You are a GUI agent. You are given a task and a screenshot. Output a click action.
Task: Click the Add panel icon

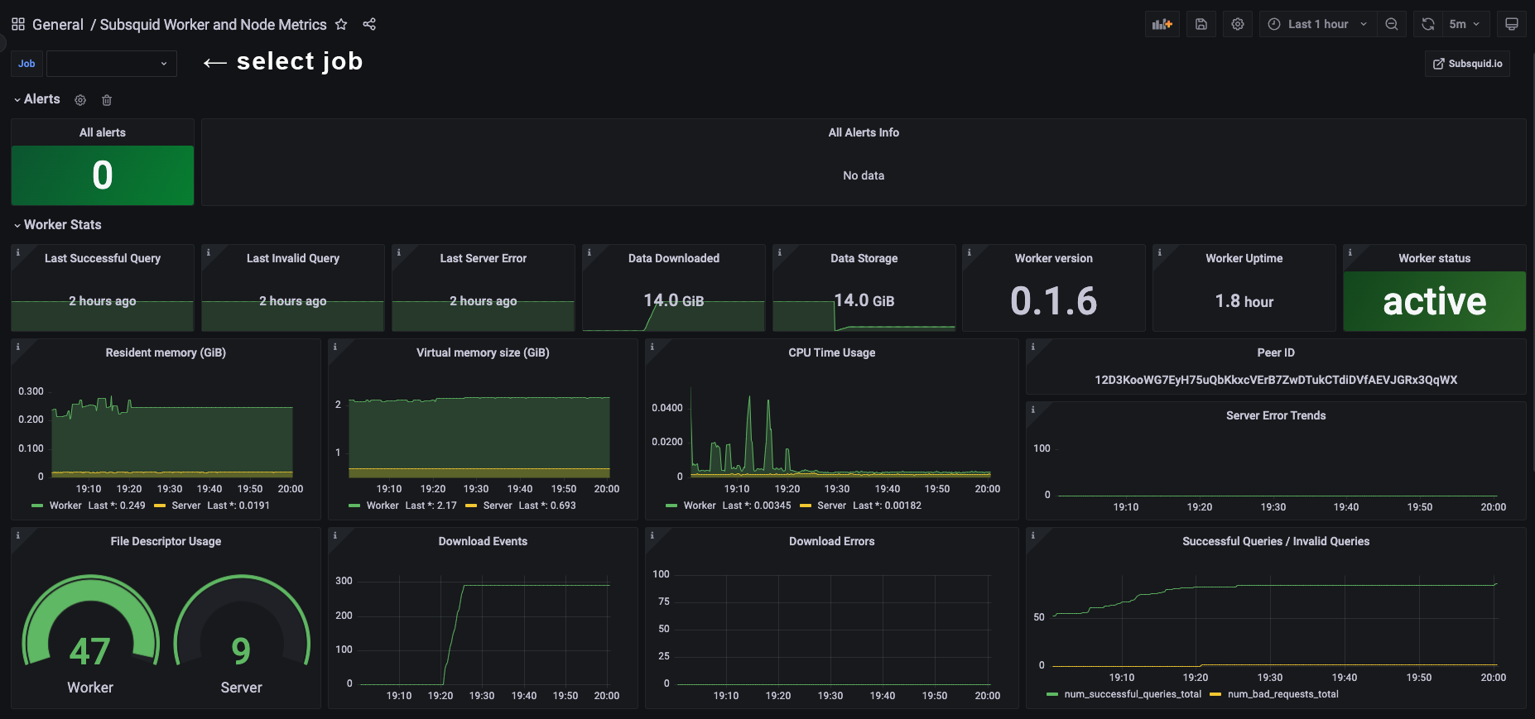pos(1162,24)
